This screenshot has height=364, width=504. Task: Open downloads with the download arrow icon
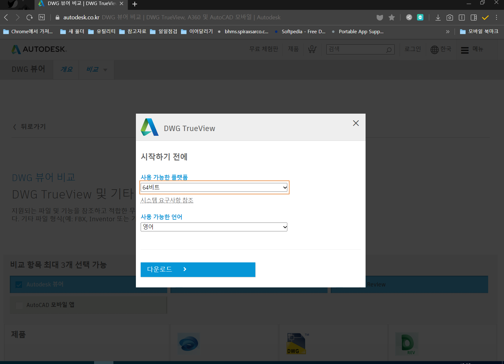438,17
